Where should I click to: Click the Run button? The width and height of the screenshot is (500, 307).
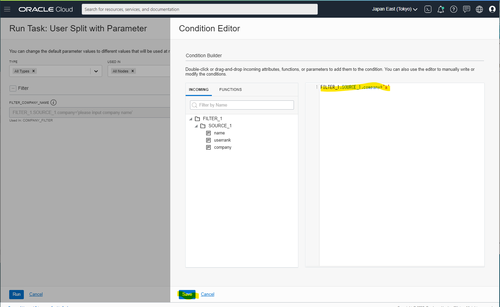click(x=17, y=294)
